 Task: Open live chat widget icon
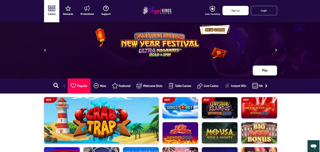pyautogui.click(x=314, y=146)
